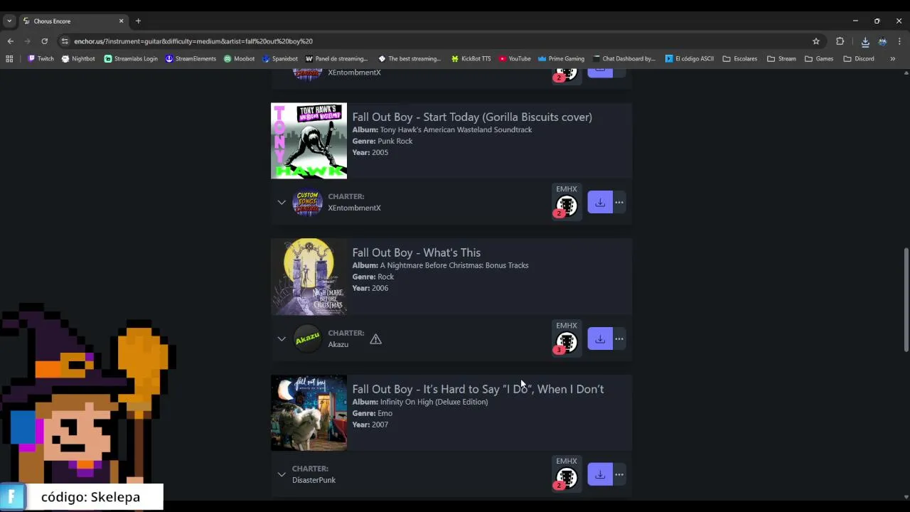Expand DisasterPunk chart details
This screenshot has height=512, width=910.
tap(282, 474)
